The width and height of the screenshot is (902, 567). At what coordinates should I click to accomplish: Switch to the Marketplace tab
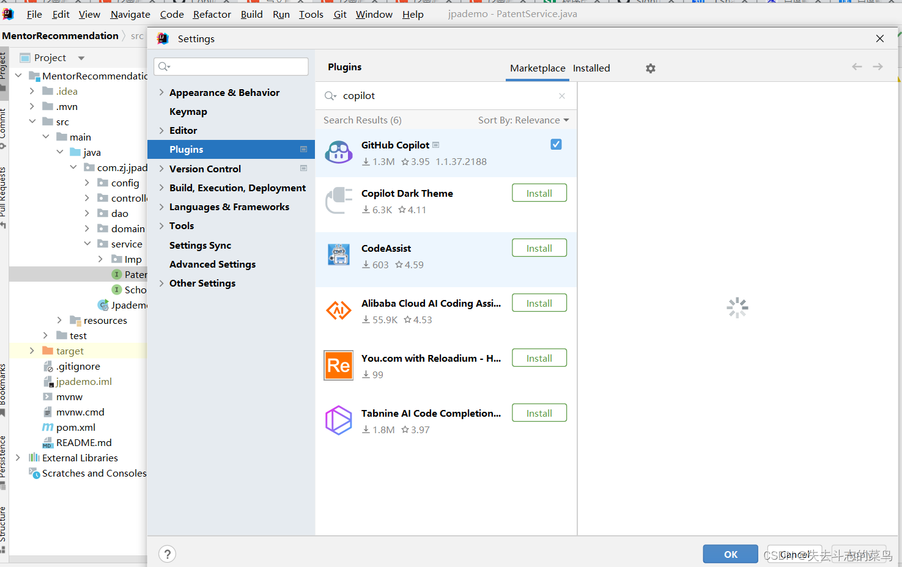538,68
